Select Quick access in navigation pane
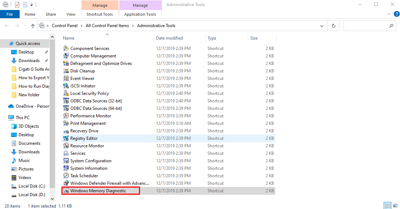Viewport: 400px width, 209px height. (x=25, y=44)
